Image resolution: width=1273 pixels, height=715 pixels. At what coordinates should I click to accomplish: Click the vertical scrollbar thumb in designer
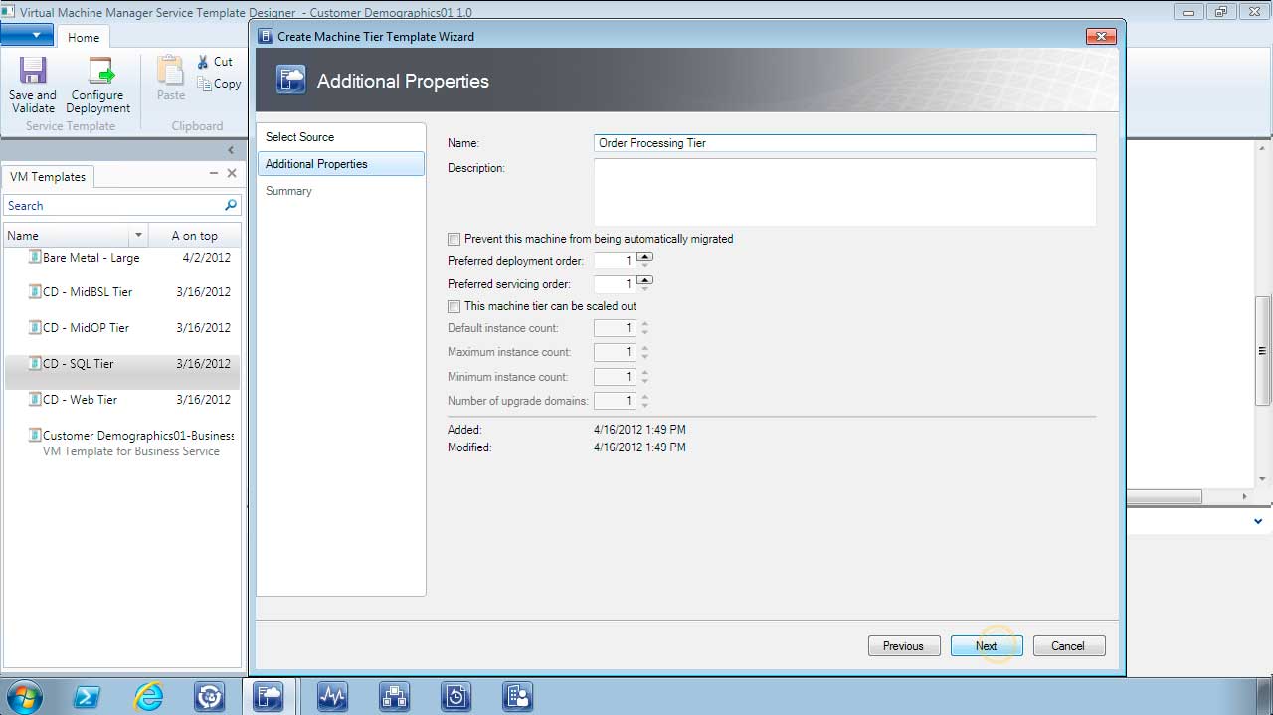[1263, 350]
